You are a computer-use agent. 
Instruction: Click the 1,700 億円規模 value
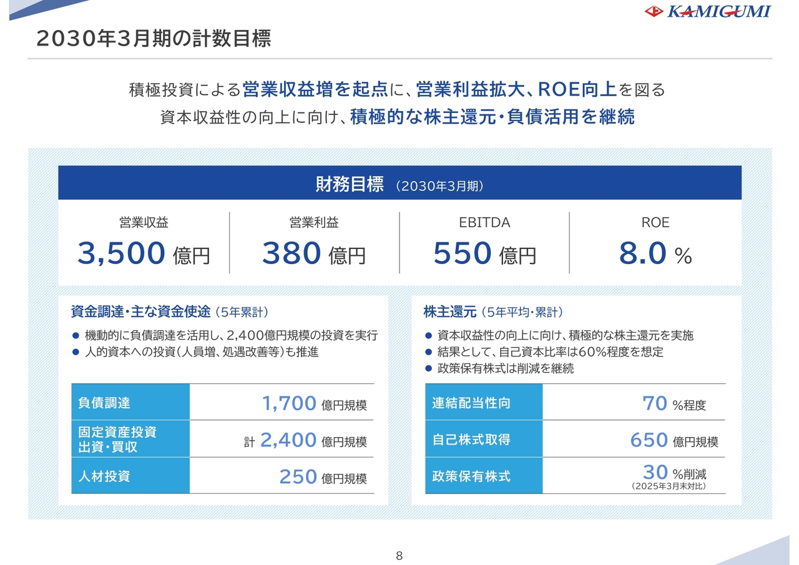[x=315, y=404]
